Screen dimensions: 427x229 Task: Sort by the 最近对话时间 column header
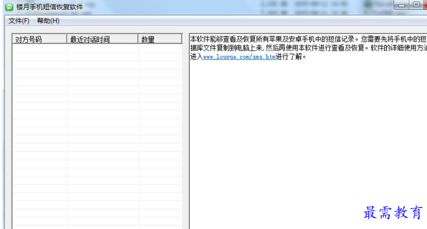[x=103, y=39]
